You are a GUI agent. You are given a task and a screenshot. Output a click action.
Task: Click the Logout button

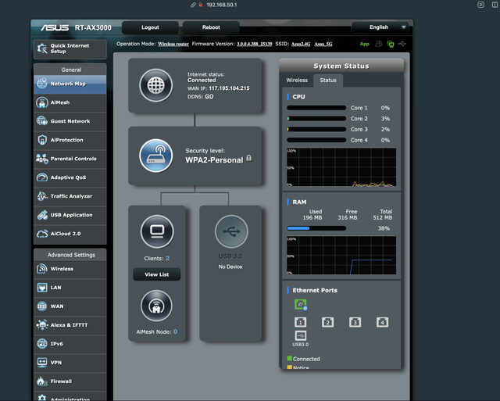[x=150, y=27]
